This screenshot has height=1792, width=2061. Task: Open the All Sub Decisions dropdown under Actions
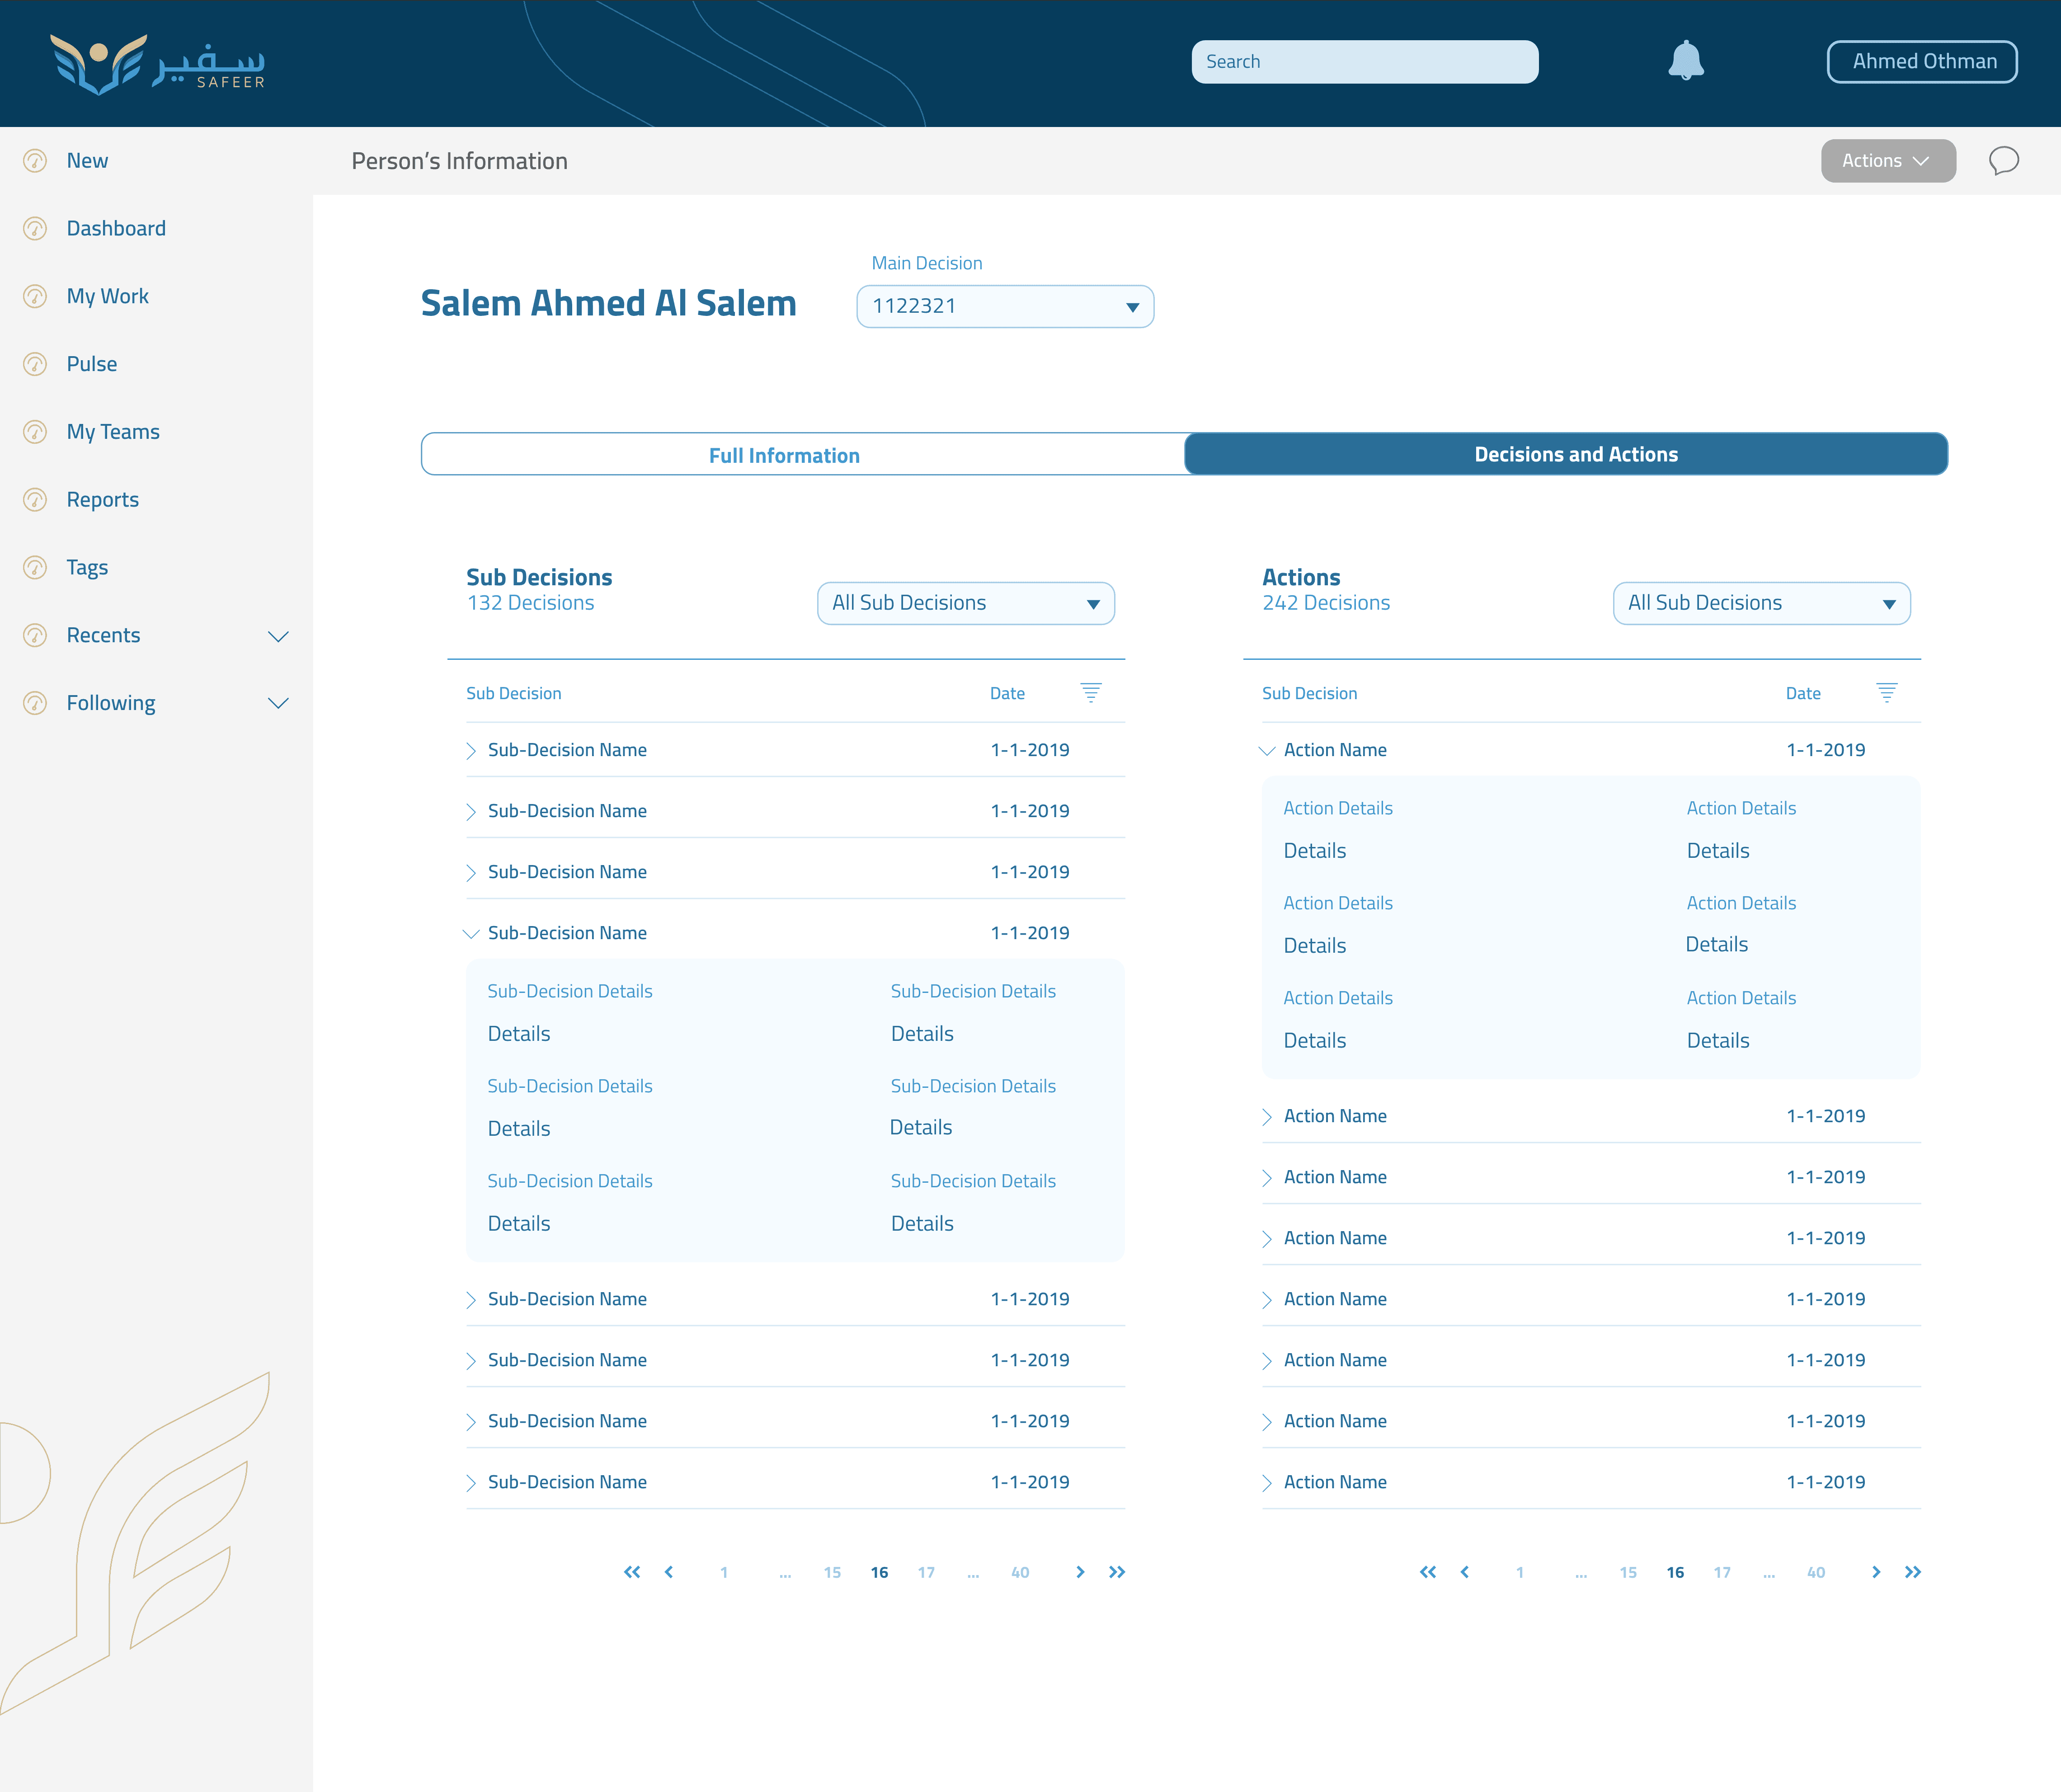(1761, 603)
